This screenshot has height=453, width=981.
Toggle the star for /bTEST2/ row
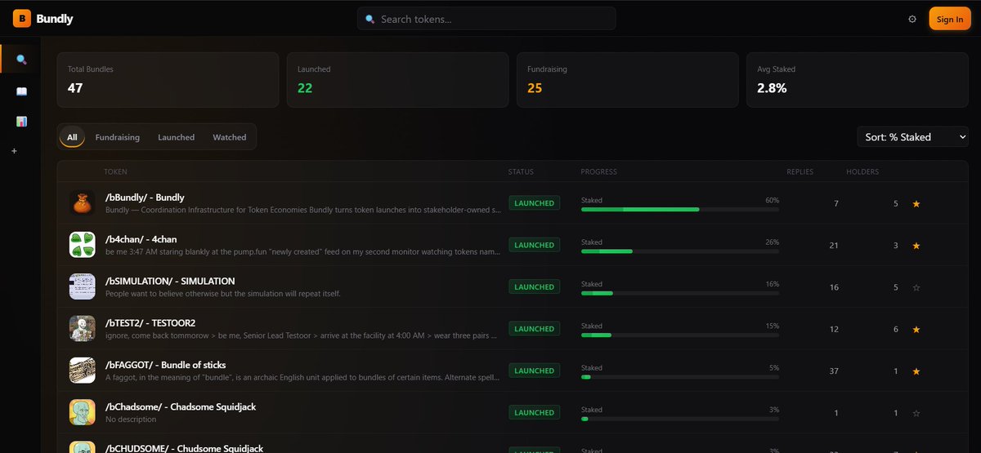(916, 329)
